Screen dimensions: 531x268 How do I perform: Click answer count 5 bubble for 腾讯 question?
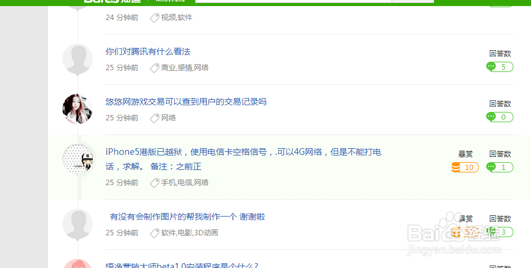pos(500,67)
